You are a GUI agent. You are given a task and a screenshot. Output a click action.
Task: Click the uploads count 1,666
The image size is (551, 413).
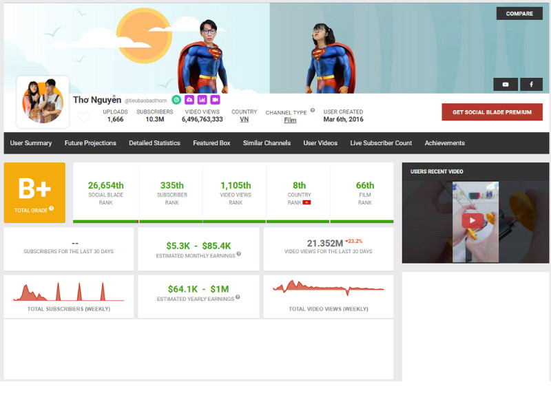tap(115, 119)
